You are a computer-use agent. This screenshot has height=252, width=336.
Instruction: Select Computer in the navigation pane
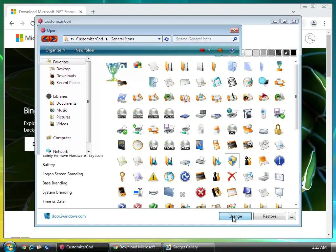click(62, 138)
